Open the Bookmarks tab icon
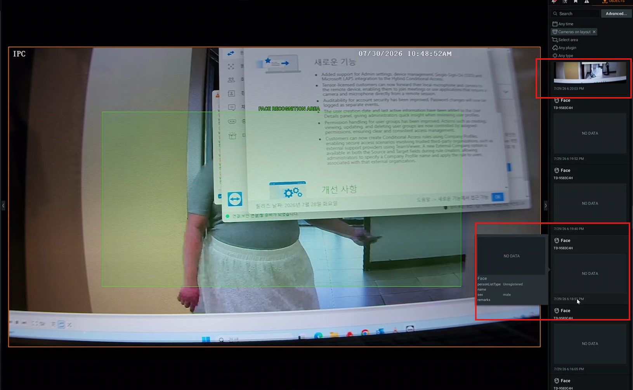 (576, 2)
